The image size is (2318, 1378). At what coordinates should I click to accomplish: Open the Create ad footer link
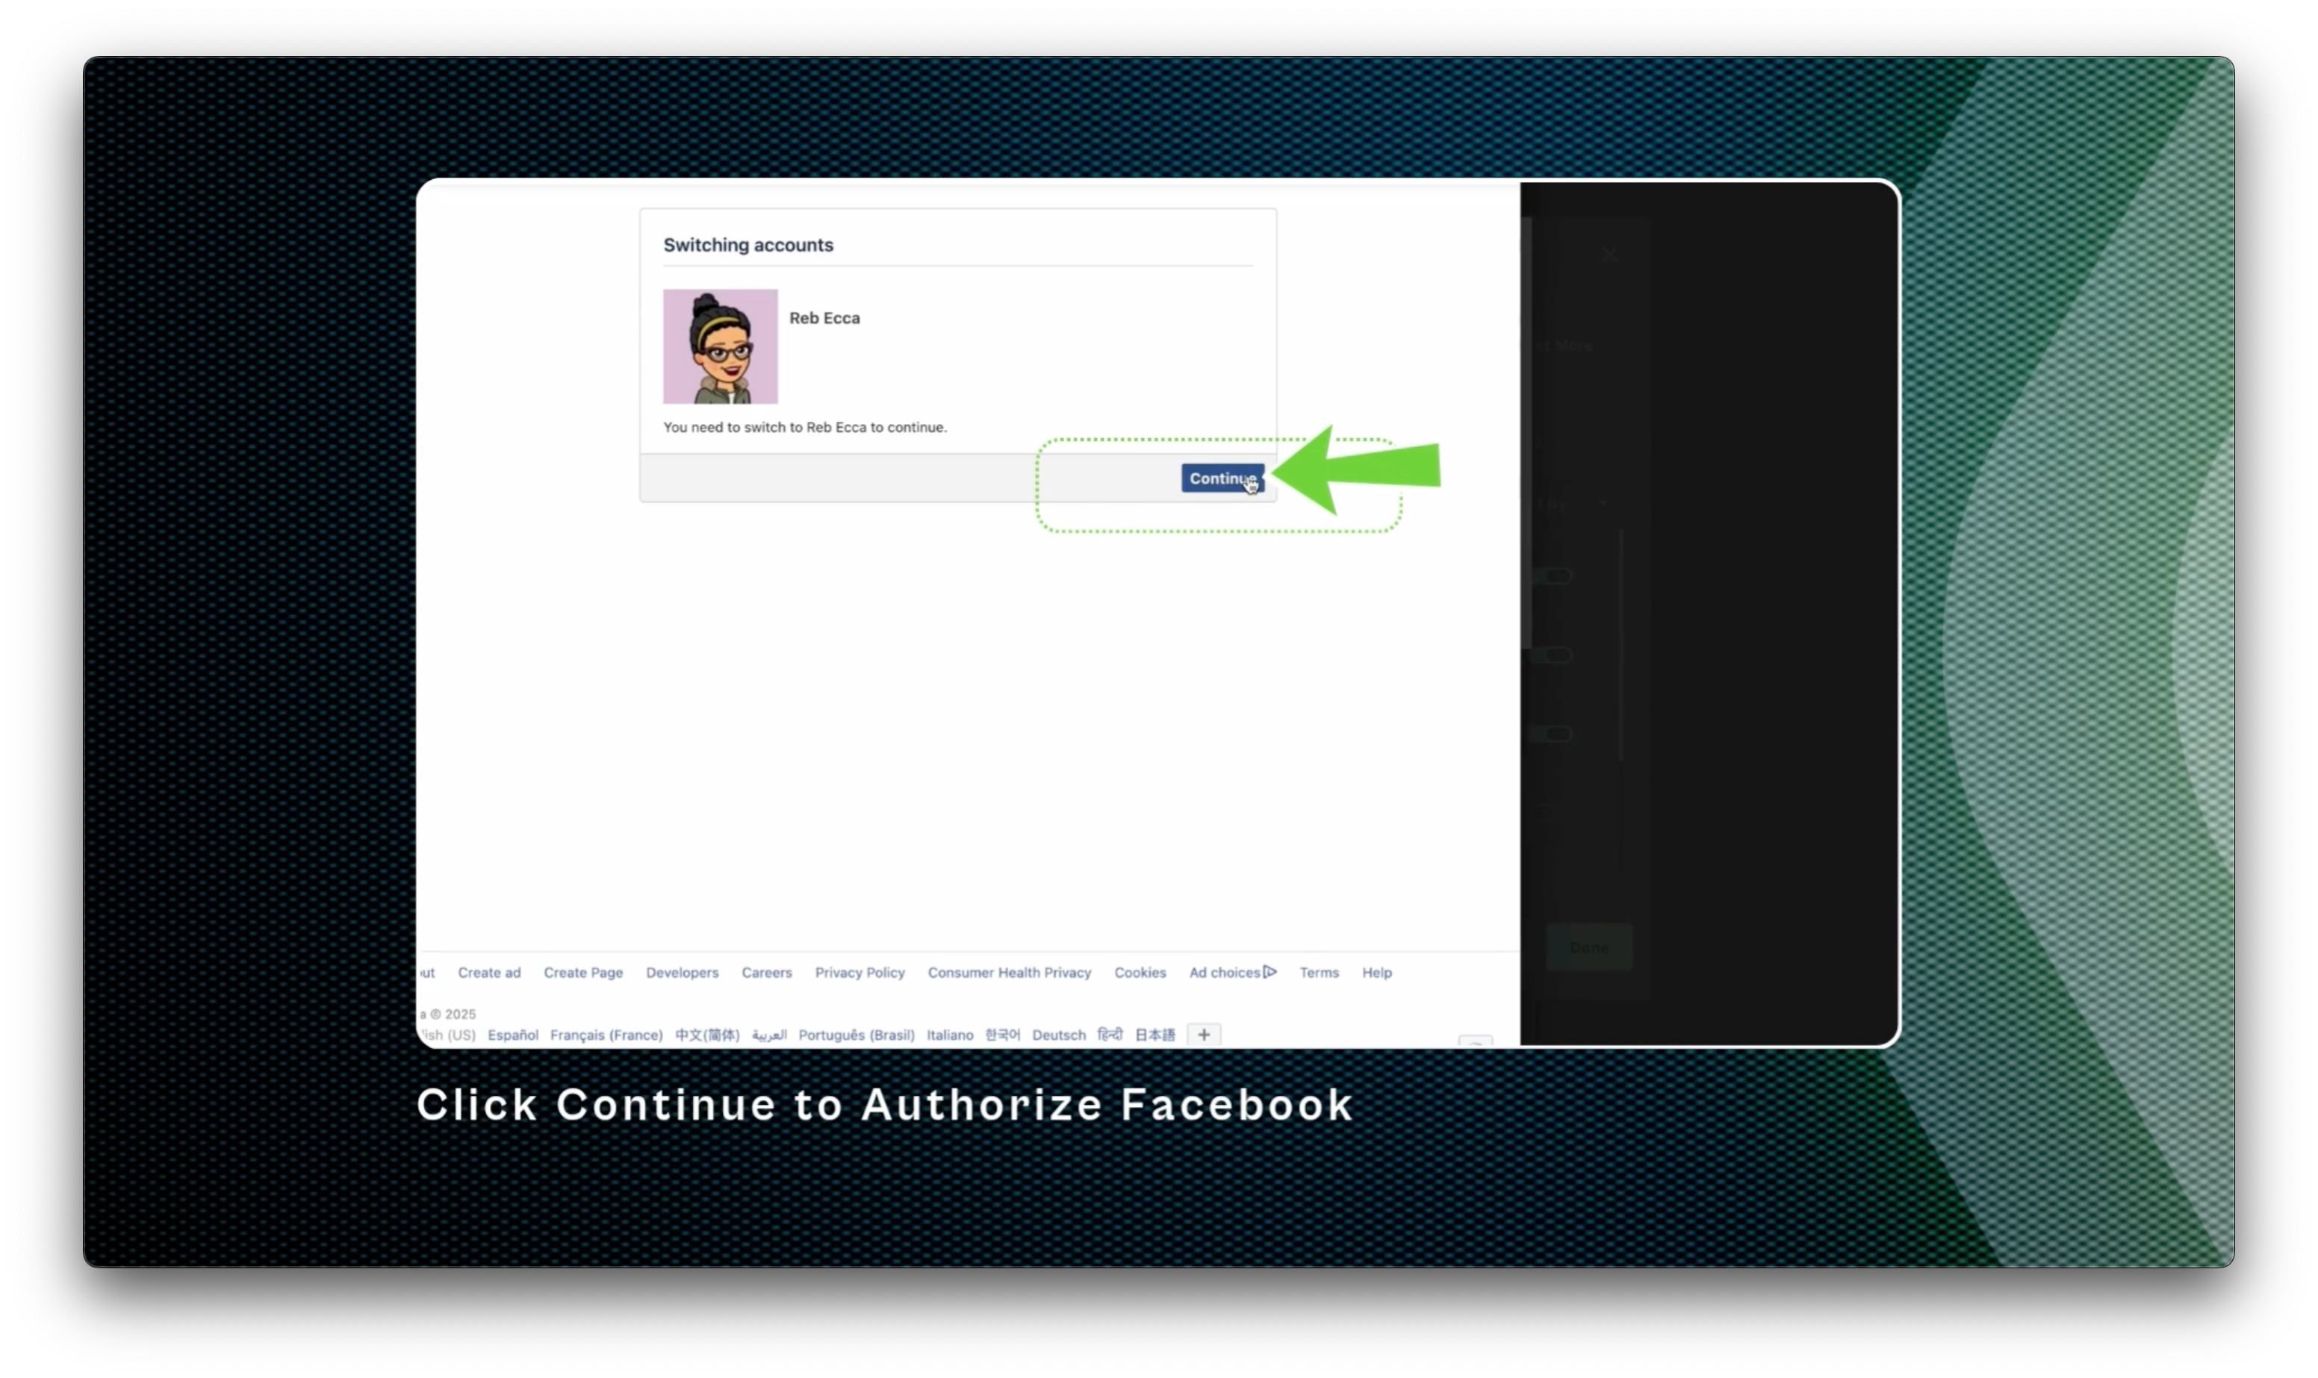tap(489, 972)
